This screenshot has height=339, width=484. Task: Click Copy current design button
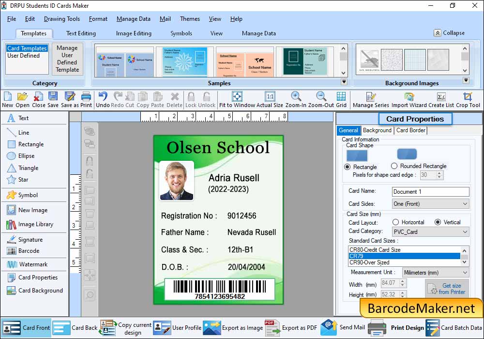(126, 327)
